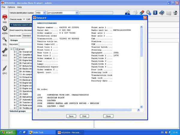The width and height of the screenshot is (180, 135).
Task: Switch to Dealer Tools taskbar button
Action: [42, 132]
